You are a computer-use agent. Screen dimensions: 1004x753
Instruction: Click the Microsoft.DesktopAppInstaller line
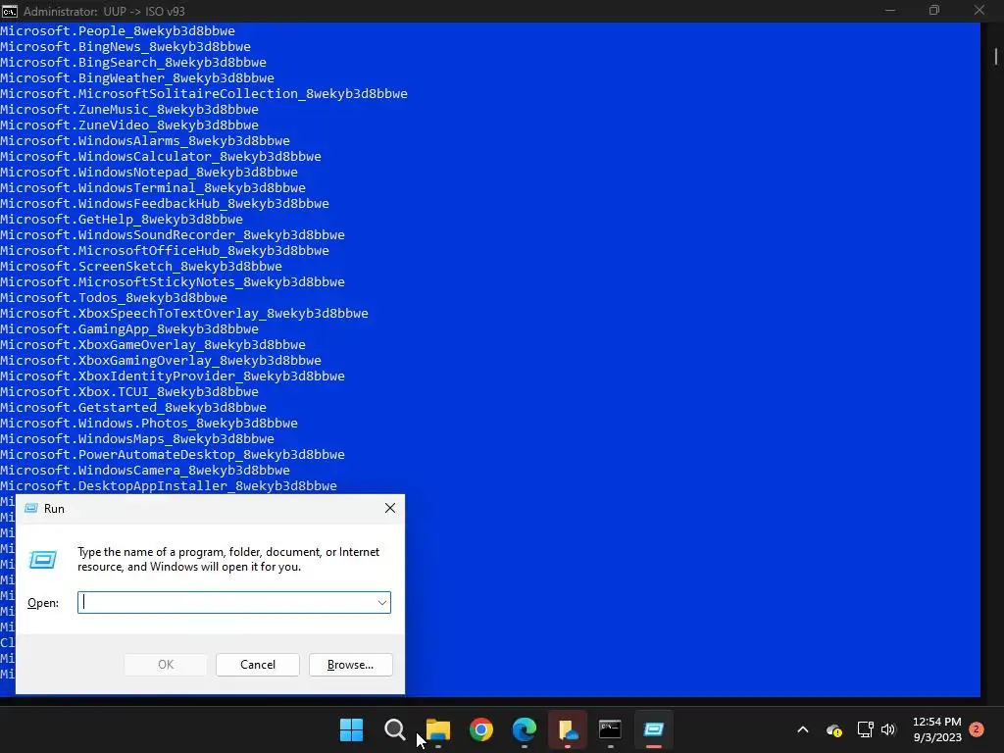pos(169,486)
